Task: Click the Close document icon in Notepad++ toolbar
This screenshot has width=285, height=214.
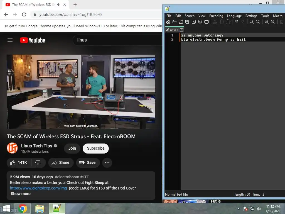Action: 194,22
